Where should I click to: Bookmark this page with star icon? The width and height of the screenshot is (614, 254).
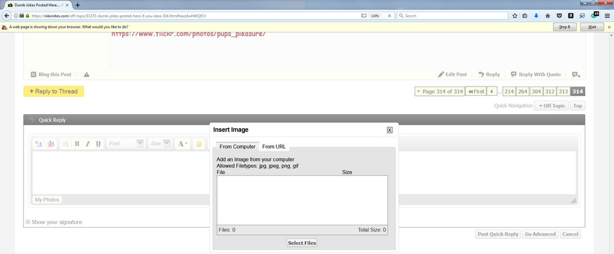point(515,16)
